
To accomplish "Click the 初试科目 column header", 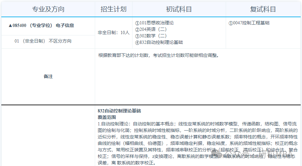I will tap(179, 9).
